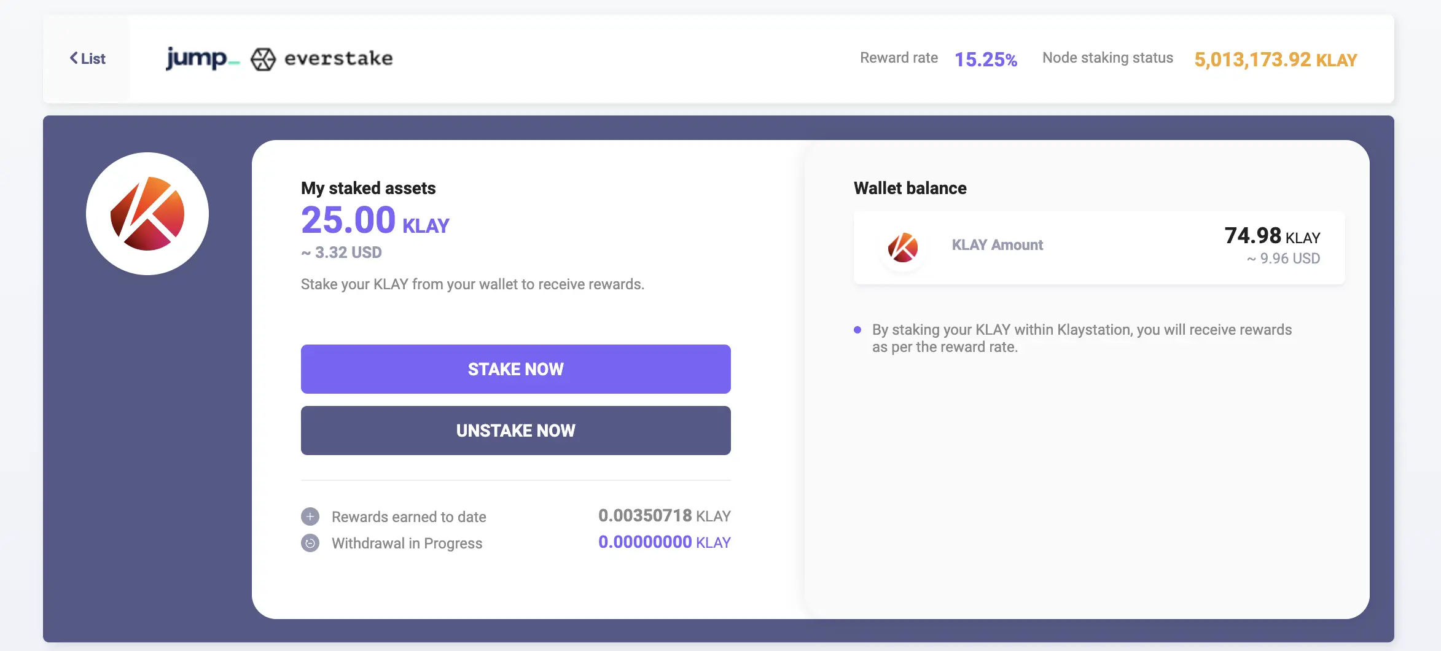Click the Rewards earned to date label
This screenshot has height=651, width=1441.
408,517
